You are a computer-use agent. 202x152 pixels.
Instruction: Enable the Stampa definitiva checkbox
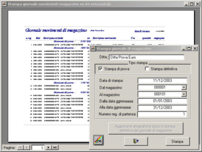147,69
